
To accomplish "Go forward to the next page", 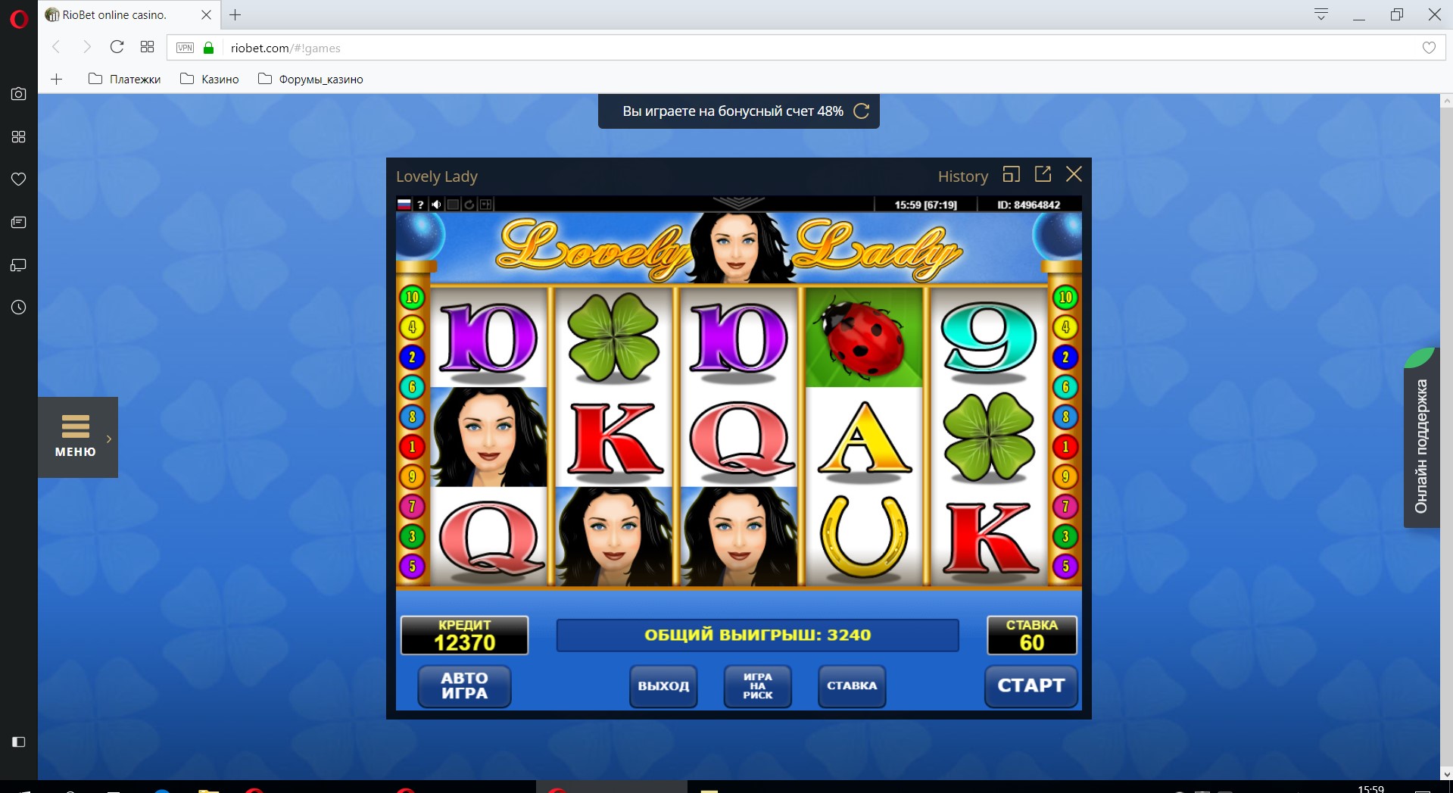I will pos(86,47).
